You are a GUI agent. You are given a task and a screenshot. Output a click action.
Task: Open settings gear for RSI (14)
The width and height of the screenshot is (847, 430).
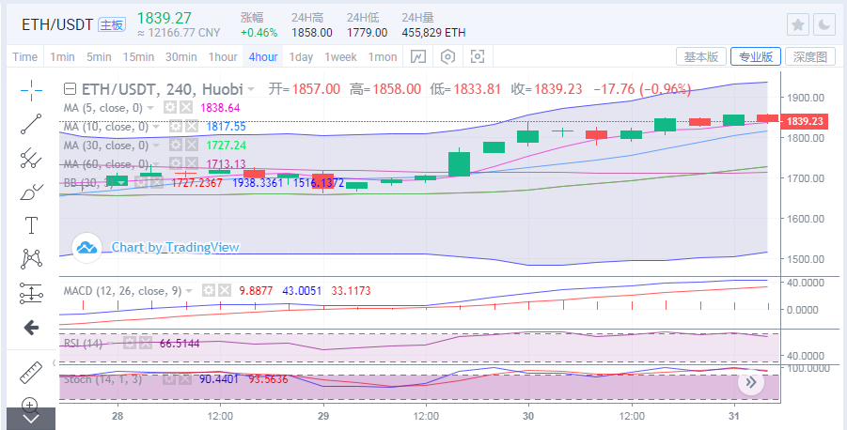click(x=129, y=343)
